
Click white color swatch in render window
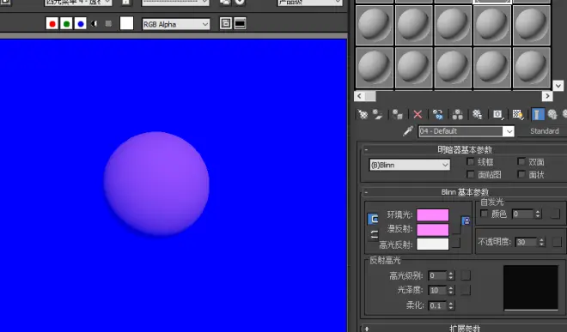pos(126,23)
